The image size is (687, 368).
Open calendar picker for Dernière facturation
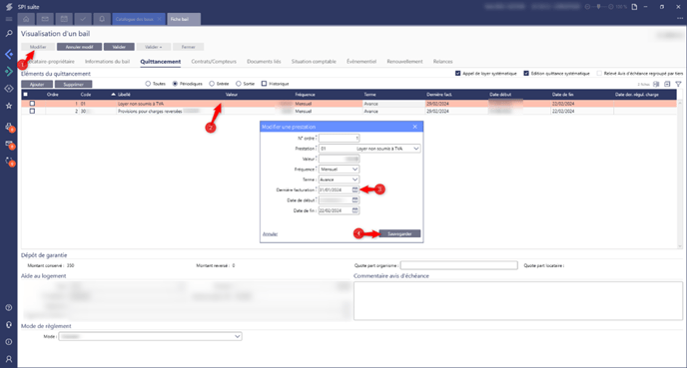pos(354,189)
